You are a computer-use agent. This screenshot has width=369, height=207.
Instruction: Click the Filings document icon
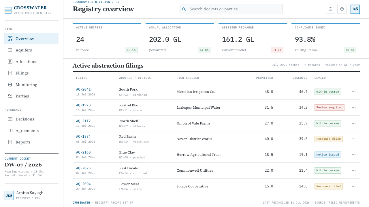click(10, 73)
